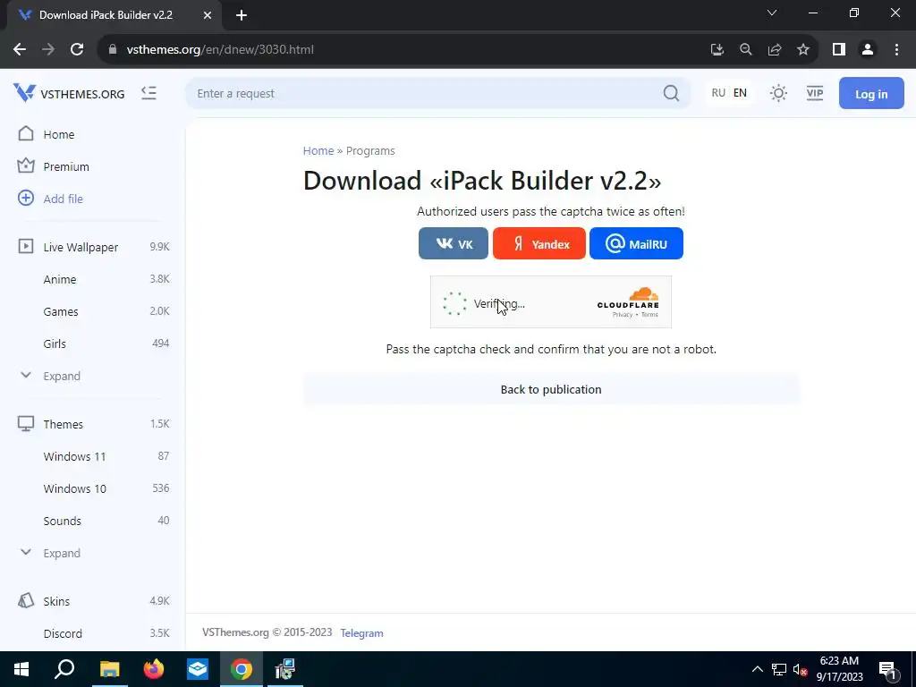Reload the page with refresh icon

77,50
